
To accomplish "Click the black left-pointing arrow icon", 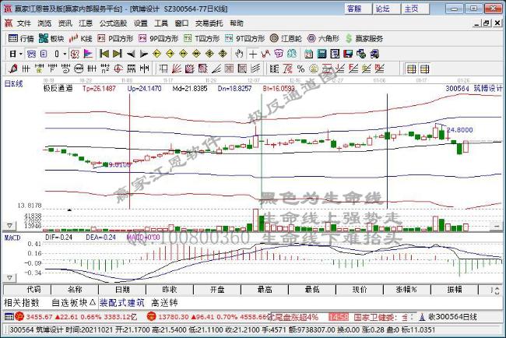I will tap(130, 54).
